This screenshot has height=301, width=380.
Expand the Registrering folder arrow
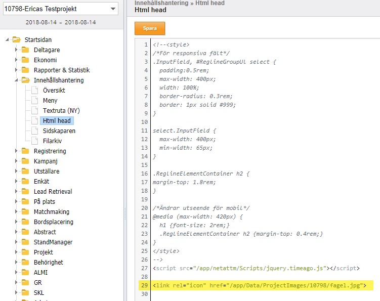tap(16, 151)
